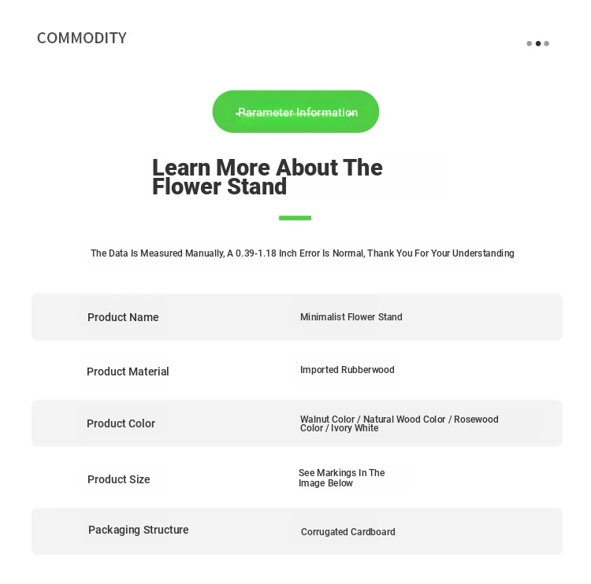
Task: Select the Packaging Structure label
Action: (x=138, y=530)
